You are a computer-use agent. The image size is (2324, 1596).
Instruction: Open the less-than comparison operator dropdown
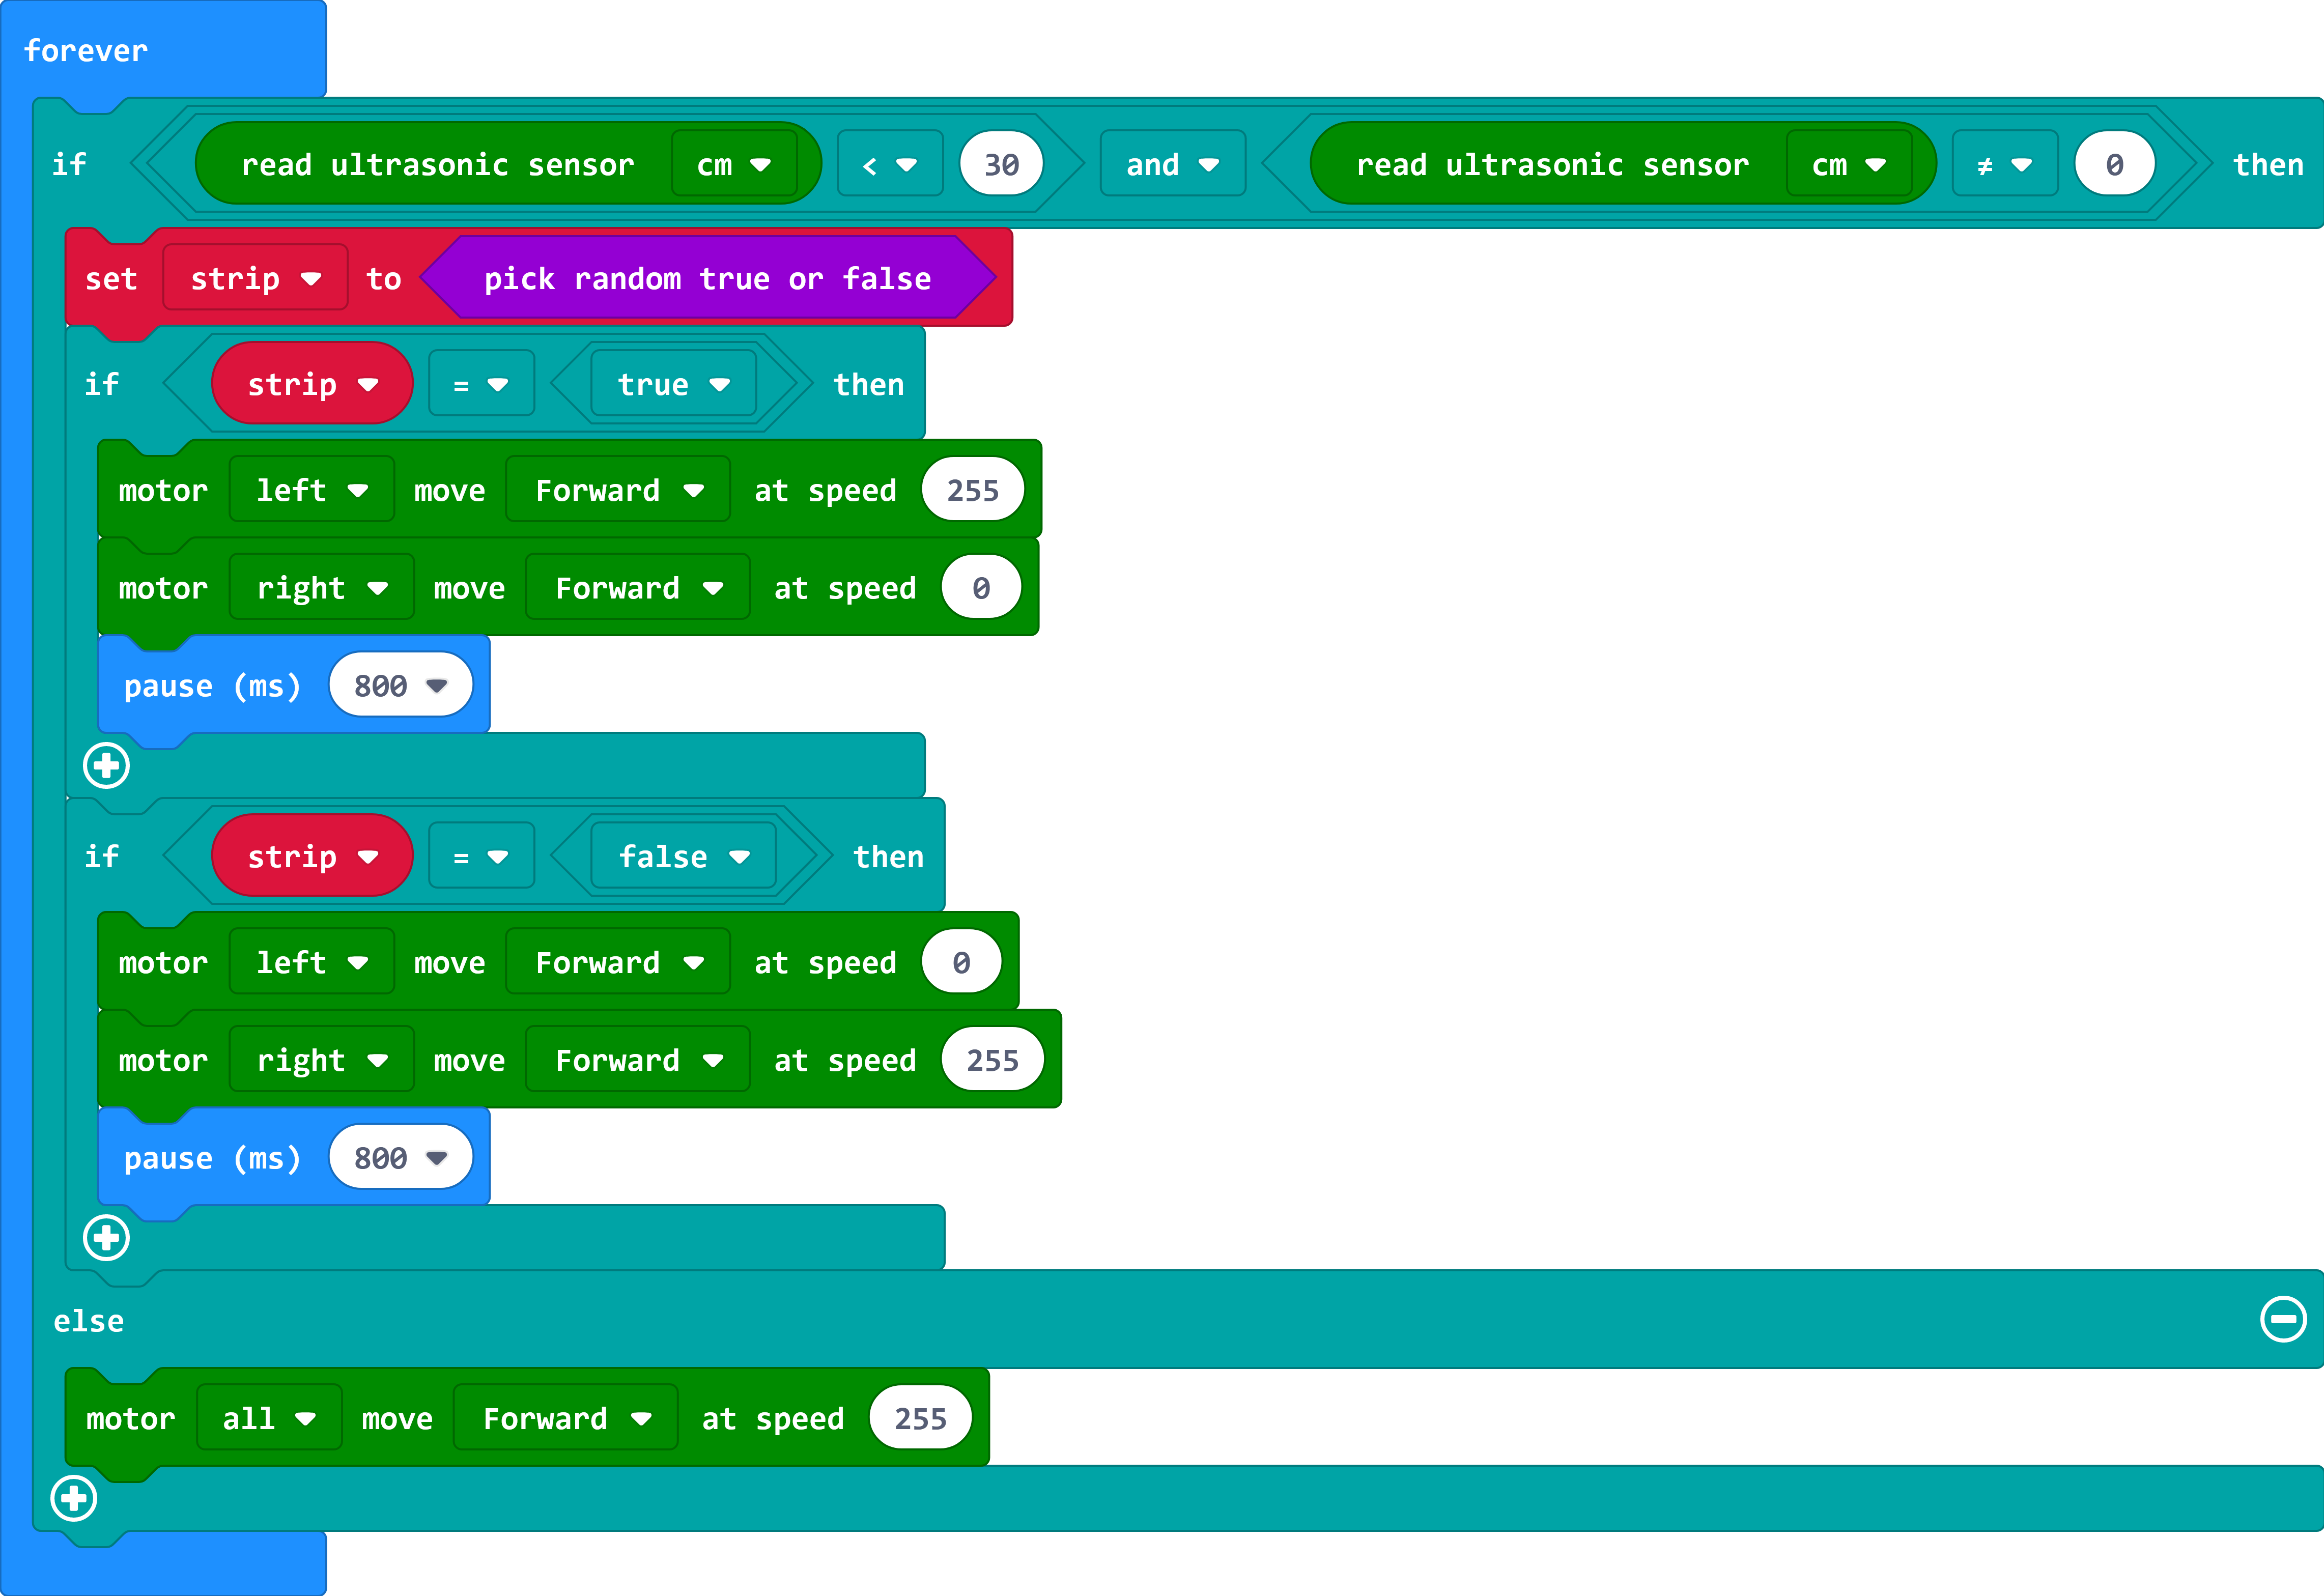(x=889, y=164)
